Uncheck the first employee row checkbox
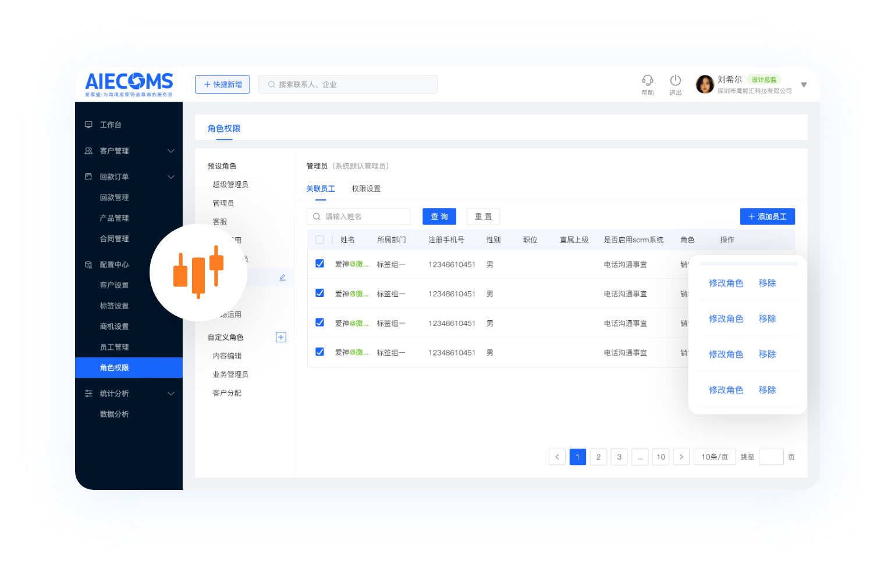 [x=319, y=264]
